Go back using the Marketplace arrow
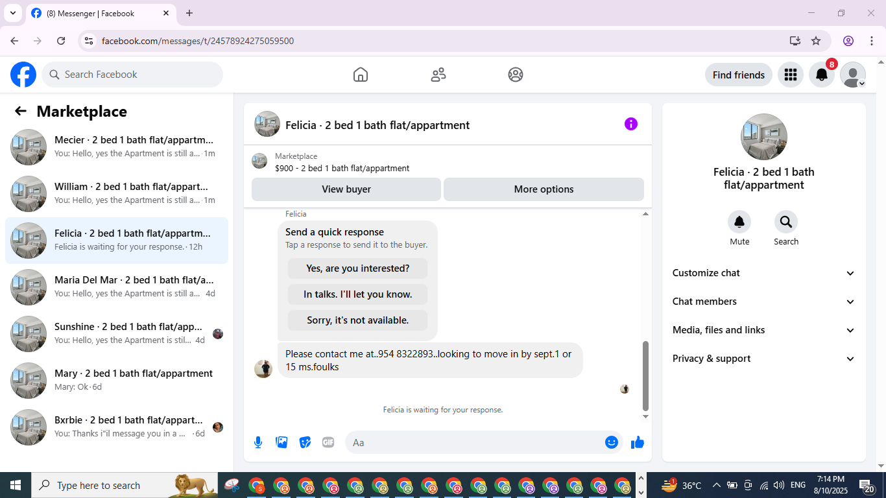The image size is (886, 498). pos(21,111)
